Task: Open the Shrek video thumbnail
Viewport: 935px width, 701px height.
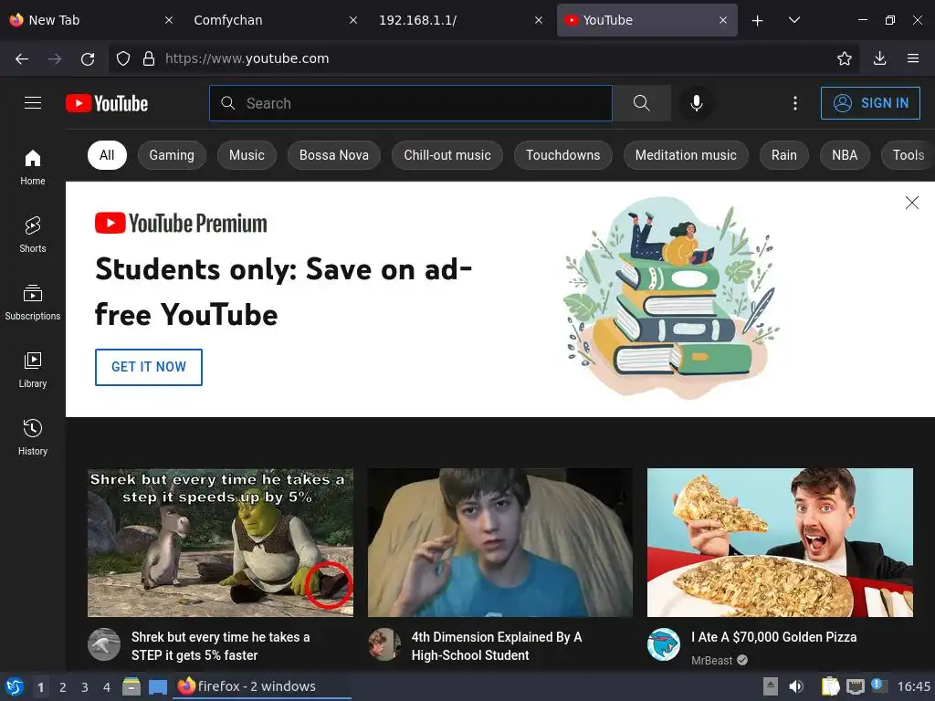Action: 220,542
